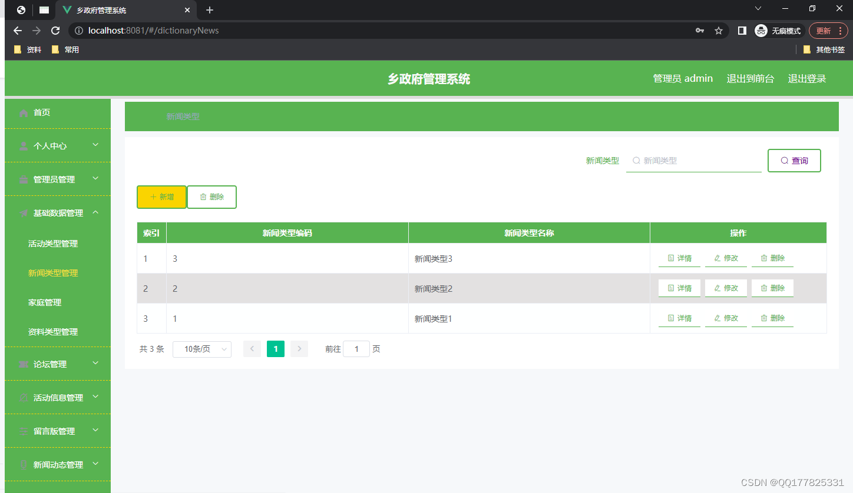Select 活动类型管理 submenu item
Viewport: 853px width, 493px height.
(53, 244)
